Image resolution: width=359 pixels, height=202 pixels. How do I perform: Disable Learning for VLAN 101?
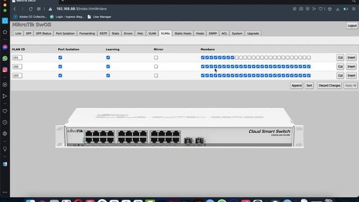[x=108, y=57]
